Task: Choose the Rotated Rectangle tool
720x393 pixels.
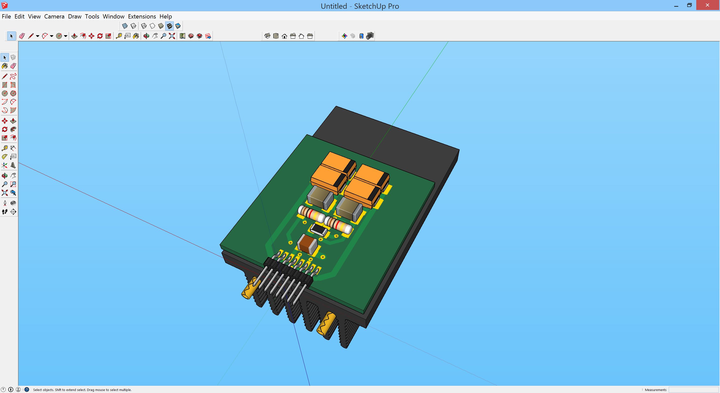Action: point(13,85)
